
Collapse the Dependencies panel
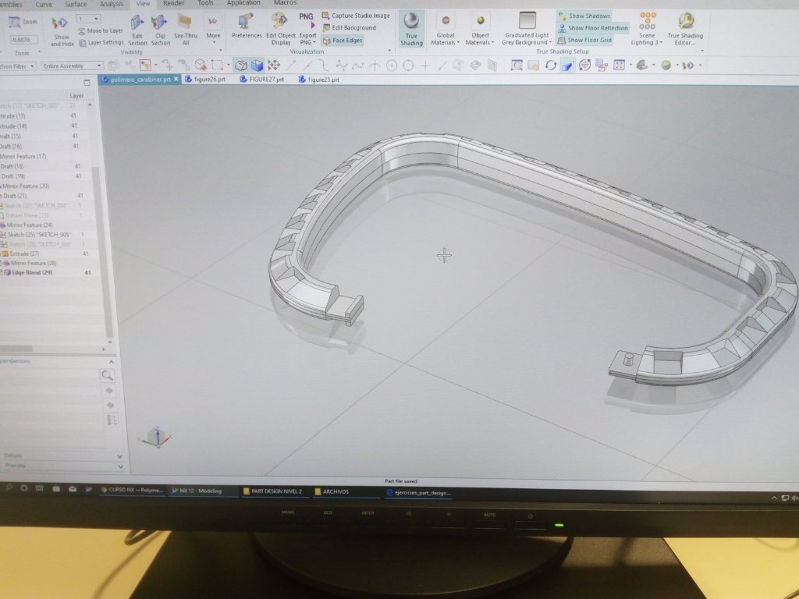111,362
